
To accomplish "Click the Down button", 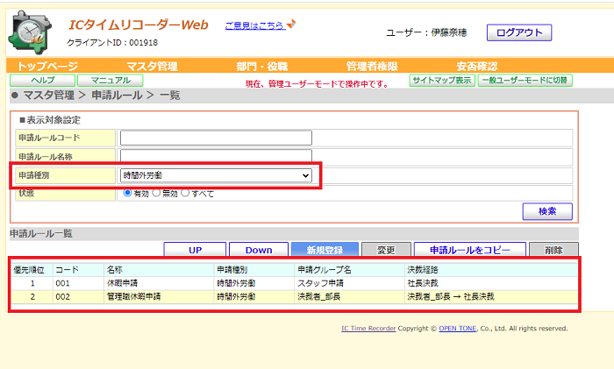I will pyautogui.click(x=259, y=250).
